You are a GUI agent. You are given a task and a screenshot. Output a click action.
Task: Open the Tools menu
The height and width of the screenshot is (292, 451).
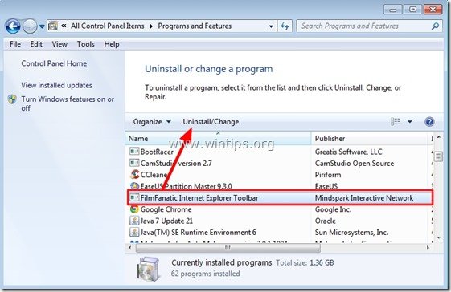pos(86,44)
